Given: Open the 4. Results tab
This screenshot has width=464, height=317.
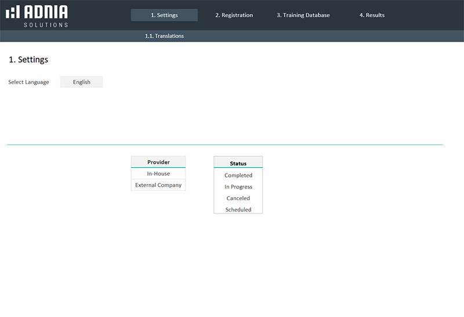Looking at the screenshot, I should coord(372,15).
